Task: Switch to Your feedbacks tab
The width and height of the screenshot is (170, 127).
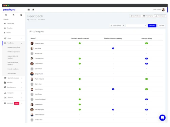Action: click(136, 16)
